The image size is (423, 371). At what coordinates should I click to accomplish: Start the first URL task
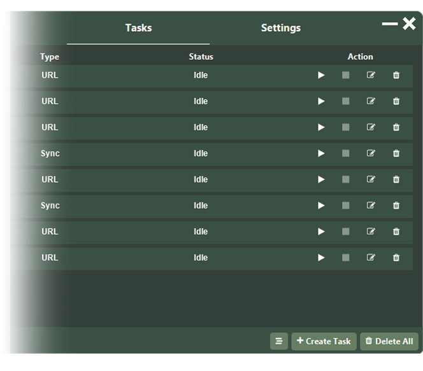tap(321, 75)
